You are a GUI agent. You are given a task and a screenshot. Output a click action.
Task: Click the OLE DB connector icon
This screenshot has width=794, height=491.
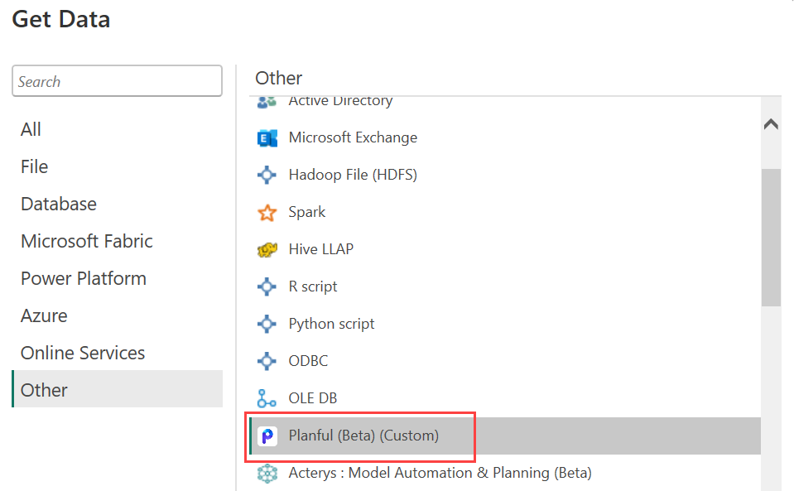[x=267, y=399]
